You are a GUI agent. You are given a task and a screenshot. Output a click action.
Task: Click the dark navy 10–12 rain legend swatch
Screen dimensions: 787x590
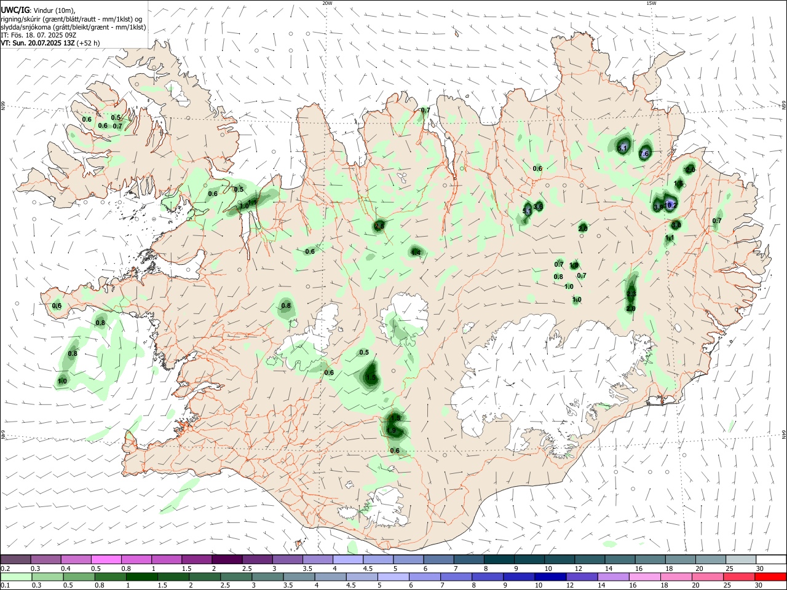coord(549,576)
